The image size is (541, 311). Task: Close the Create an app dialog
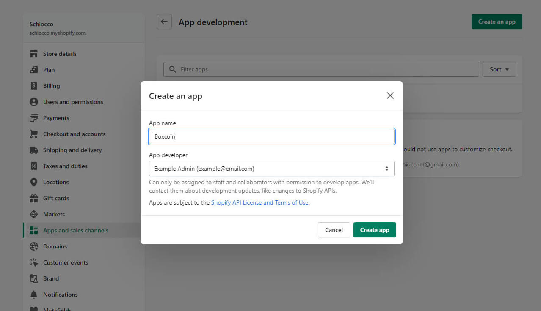coord(390,95)
